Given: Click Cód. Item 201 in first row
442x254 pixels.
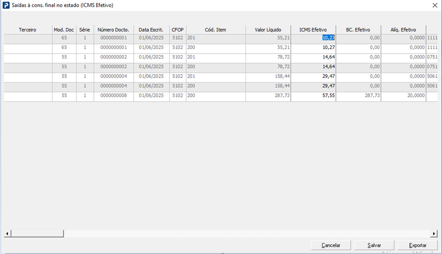Looking at the screenshot, I should [x=216, y=38].
